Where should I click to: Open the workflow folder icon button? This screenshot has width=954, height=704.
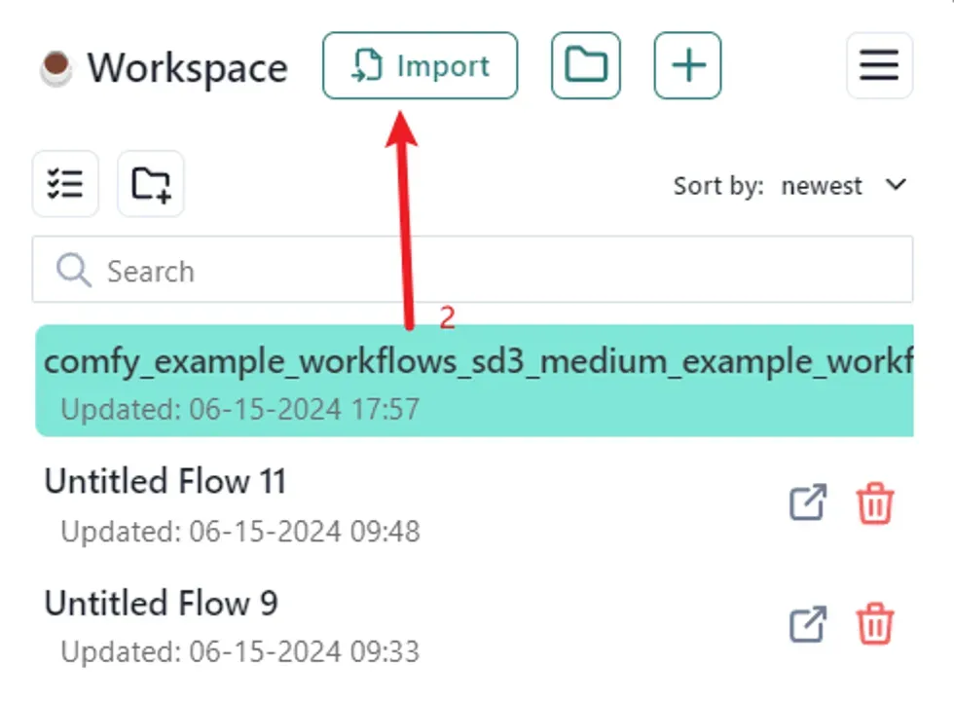click(585, 66)
